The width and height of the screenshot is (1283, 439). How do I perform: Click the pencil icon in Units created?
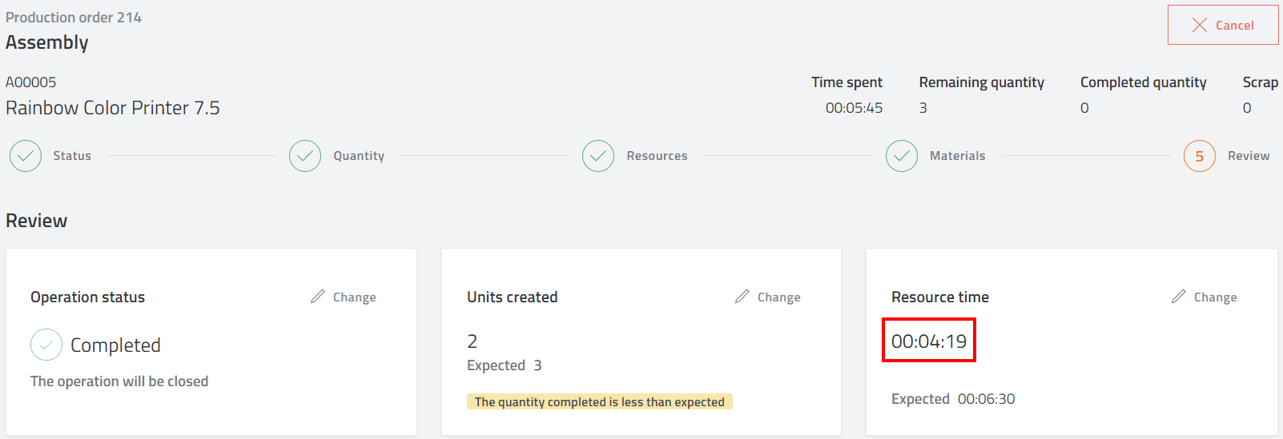click(x=742, y=297)
